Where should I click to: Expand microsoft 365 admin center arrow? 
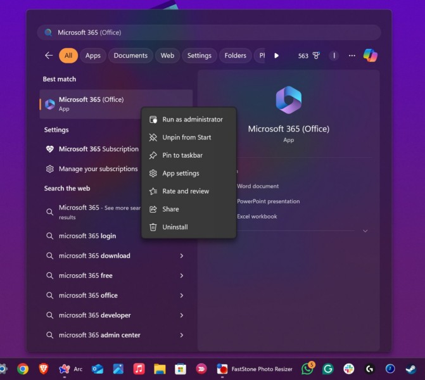(x=182, y=335)
